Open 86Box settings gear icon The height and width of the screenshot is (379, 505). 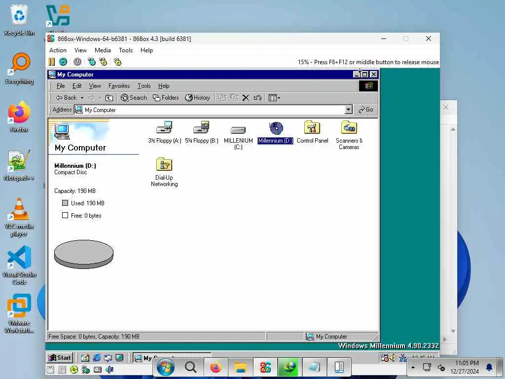(117, 62)
